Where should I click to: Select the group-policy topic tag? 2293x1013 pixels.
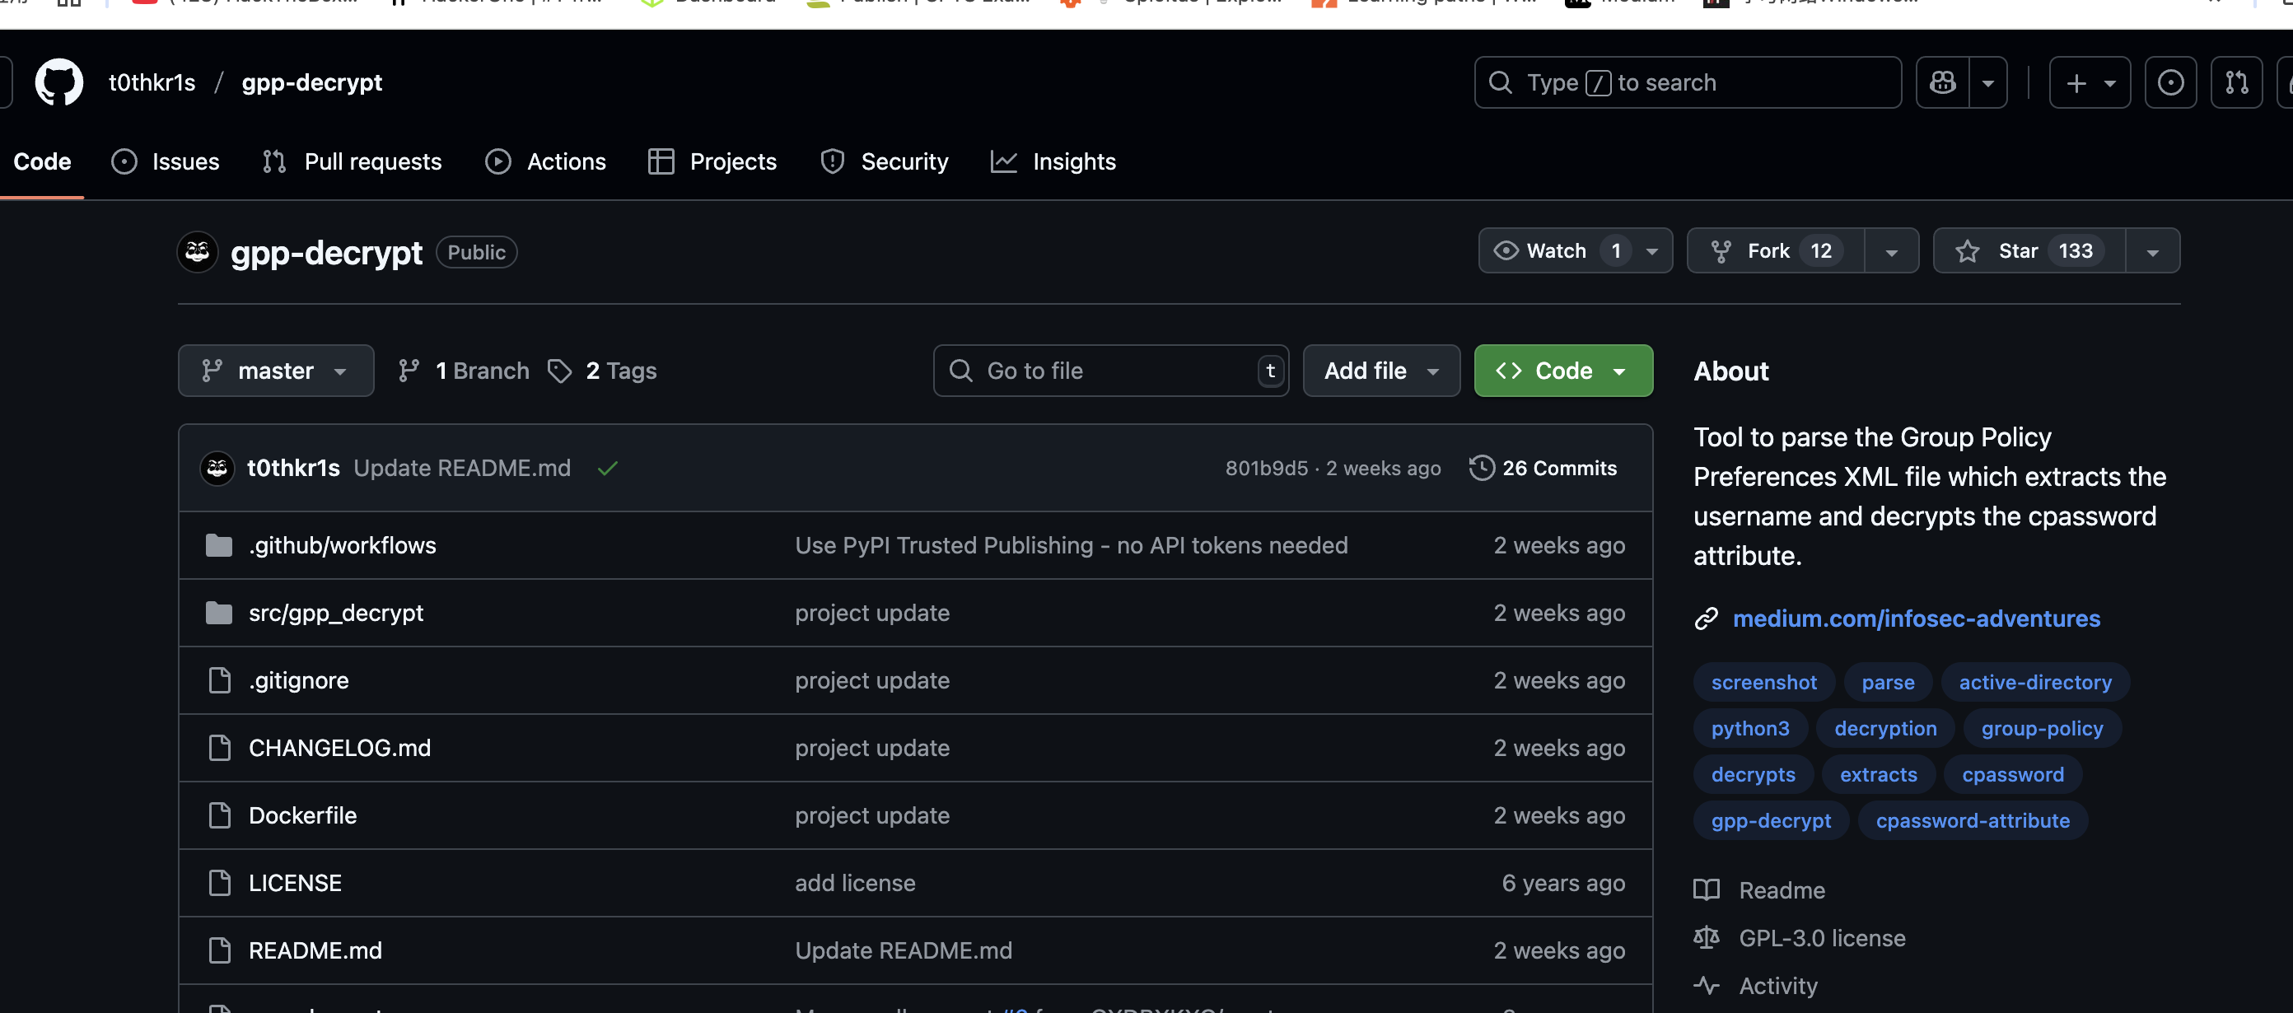tap(2042, 729)
